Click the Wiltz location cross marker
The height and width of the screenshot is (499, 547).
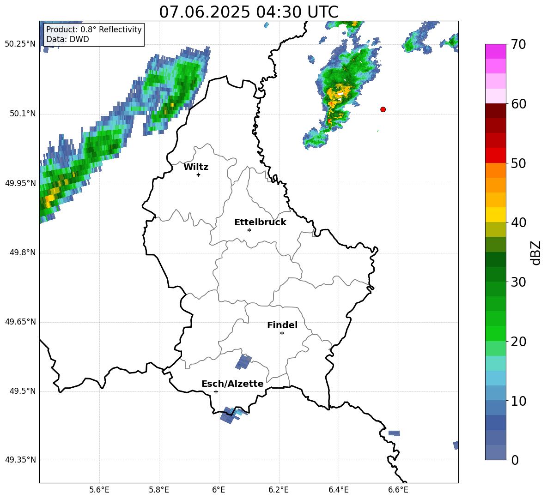click(x=199, y=174)
